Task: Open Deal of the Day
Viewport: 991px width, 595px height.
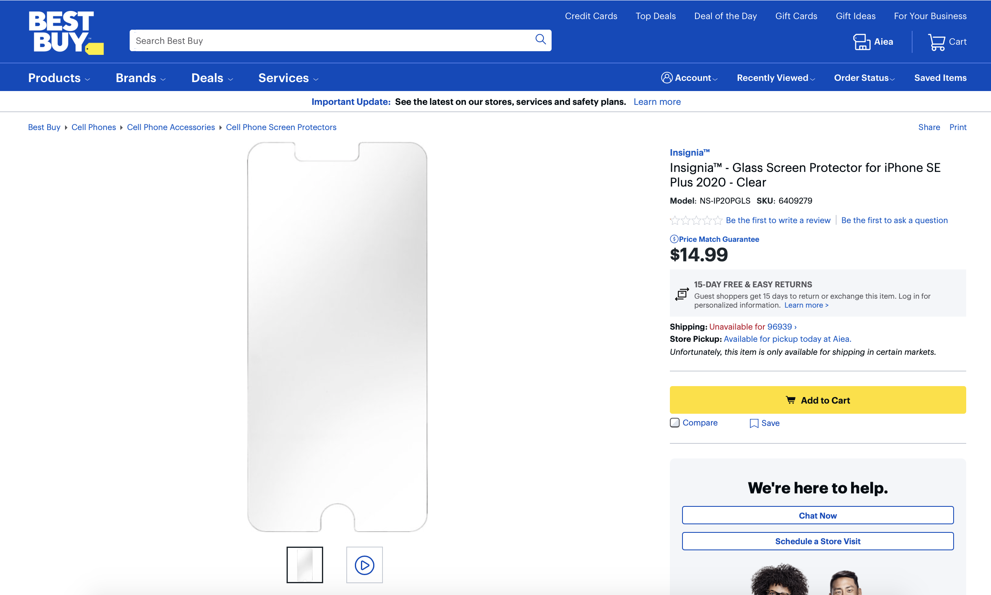Action: tap(725, 16)
